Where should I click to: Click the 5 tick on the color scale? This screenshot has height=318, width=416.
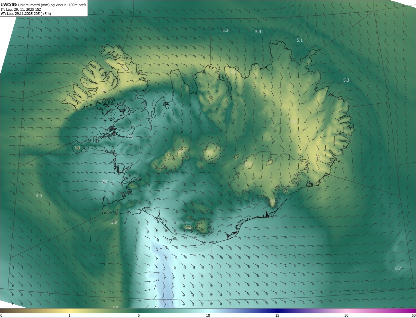click(x=139, y=315)
